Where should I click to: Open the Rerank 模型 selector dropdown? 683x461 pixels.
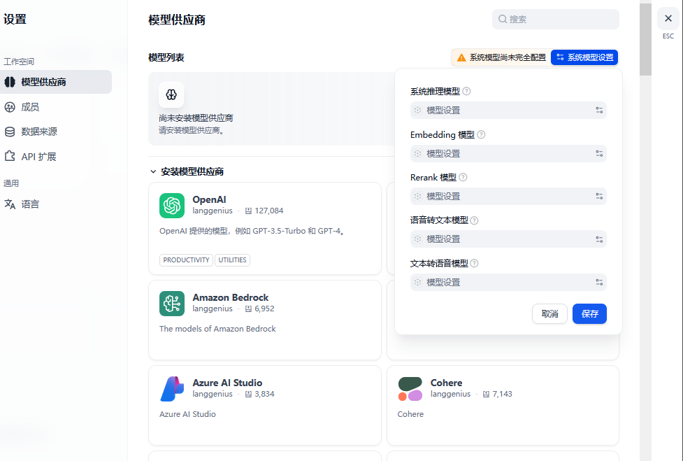508,196
